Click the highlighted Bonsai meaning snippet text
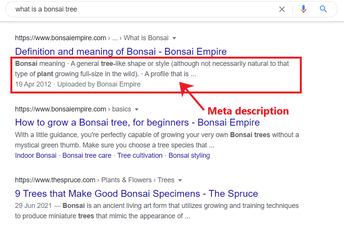The image size is (344, 229). click(152, 69)
